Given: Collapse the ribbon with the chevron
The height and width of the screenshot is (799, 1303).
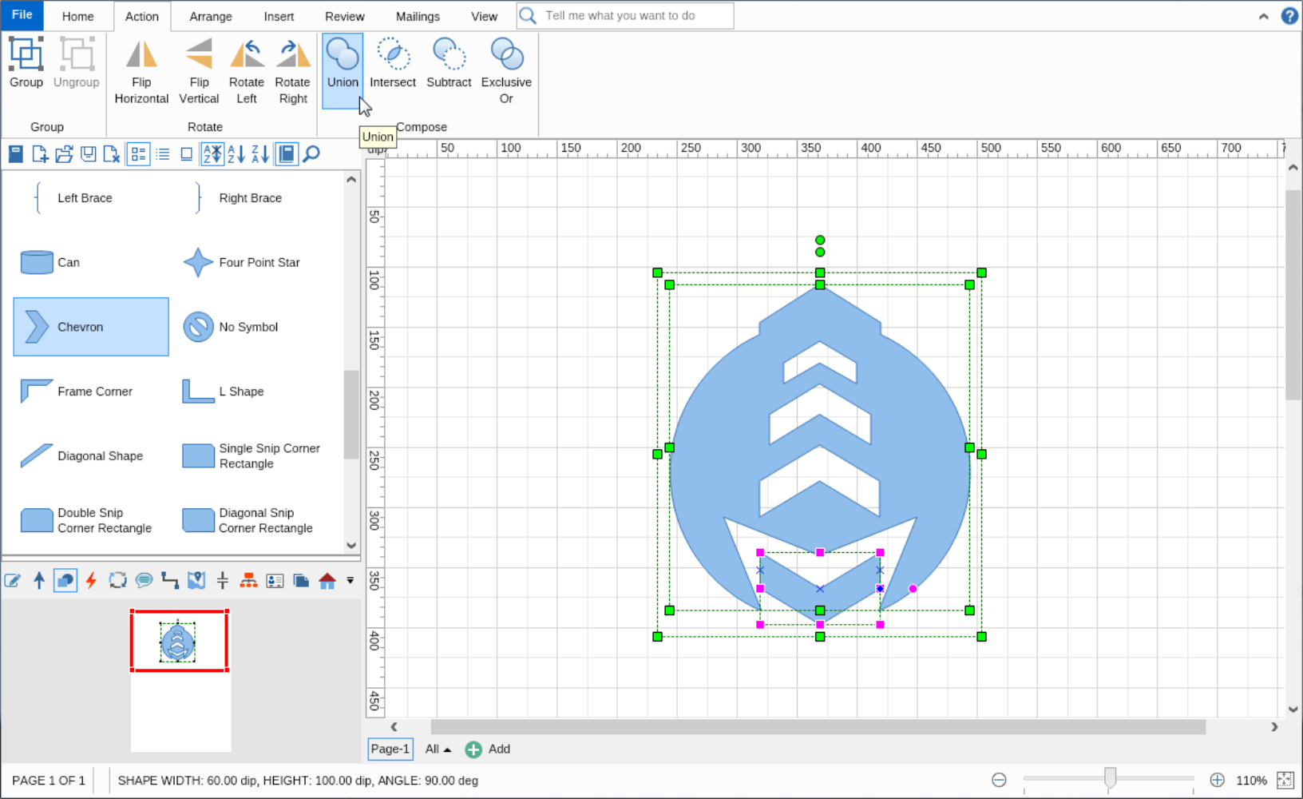Looking at the screenshot, I should [1264, 15].
